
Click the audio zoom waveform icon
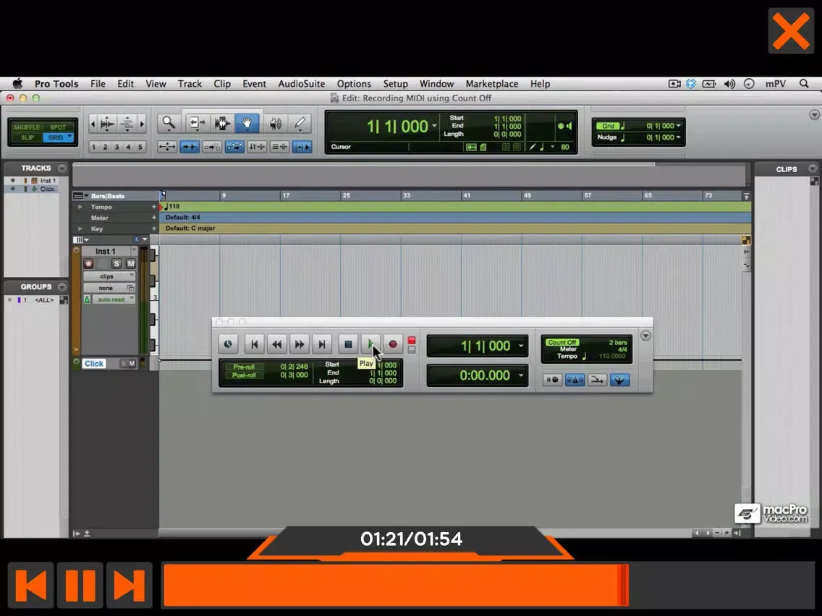click(108, 124)
